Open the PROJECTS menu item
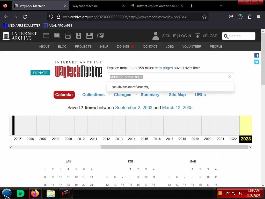This screenshot has width=265, height=199. click(83, 46)
